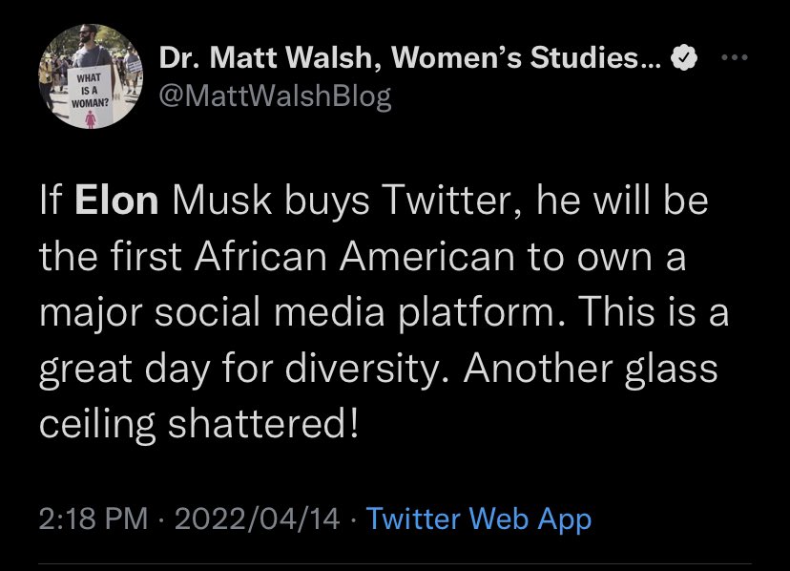The image size is (790, 571).
Task: Open the Twitter Web App source link
Action: 479,519
